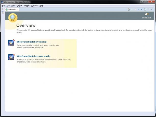Click the pencil icon beside WireframeSketcher tutorial
156x117 pixels.
pos(11,42)
